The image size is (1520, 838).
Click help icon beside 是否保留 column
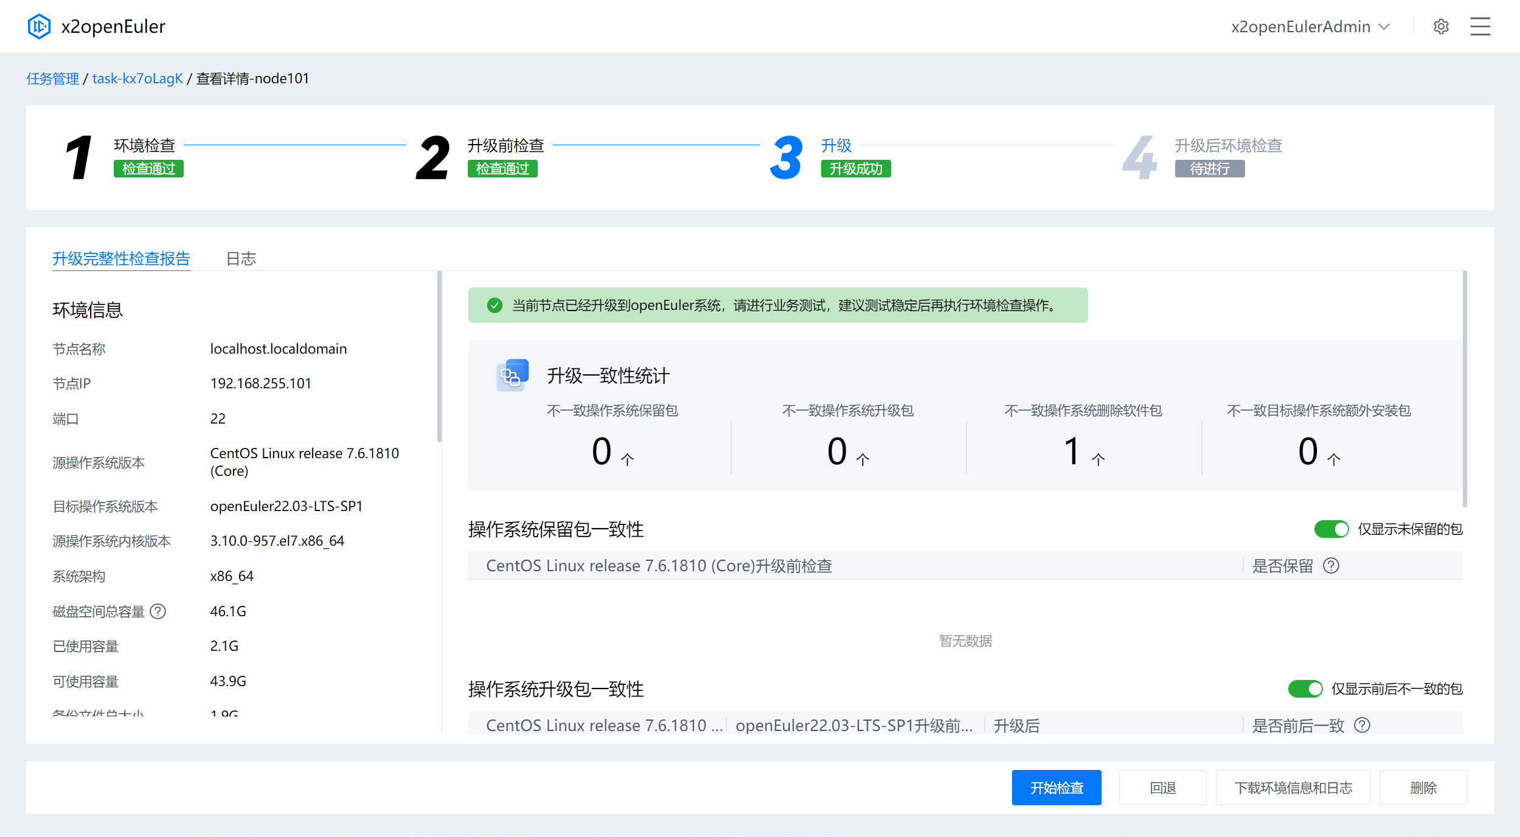1331,565
